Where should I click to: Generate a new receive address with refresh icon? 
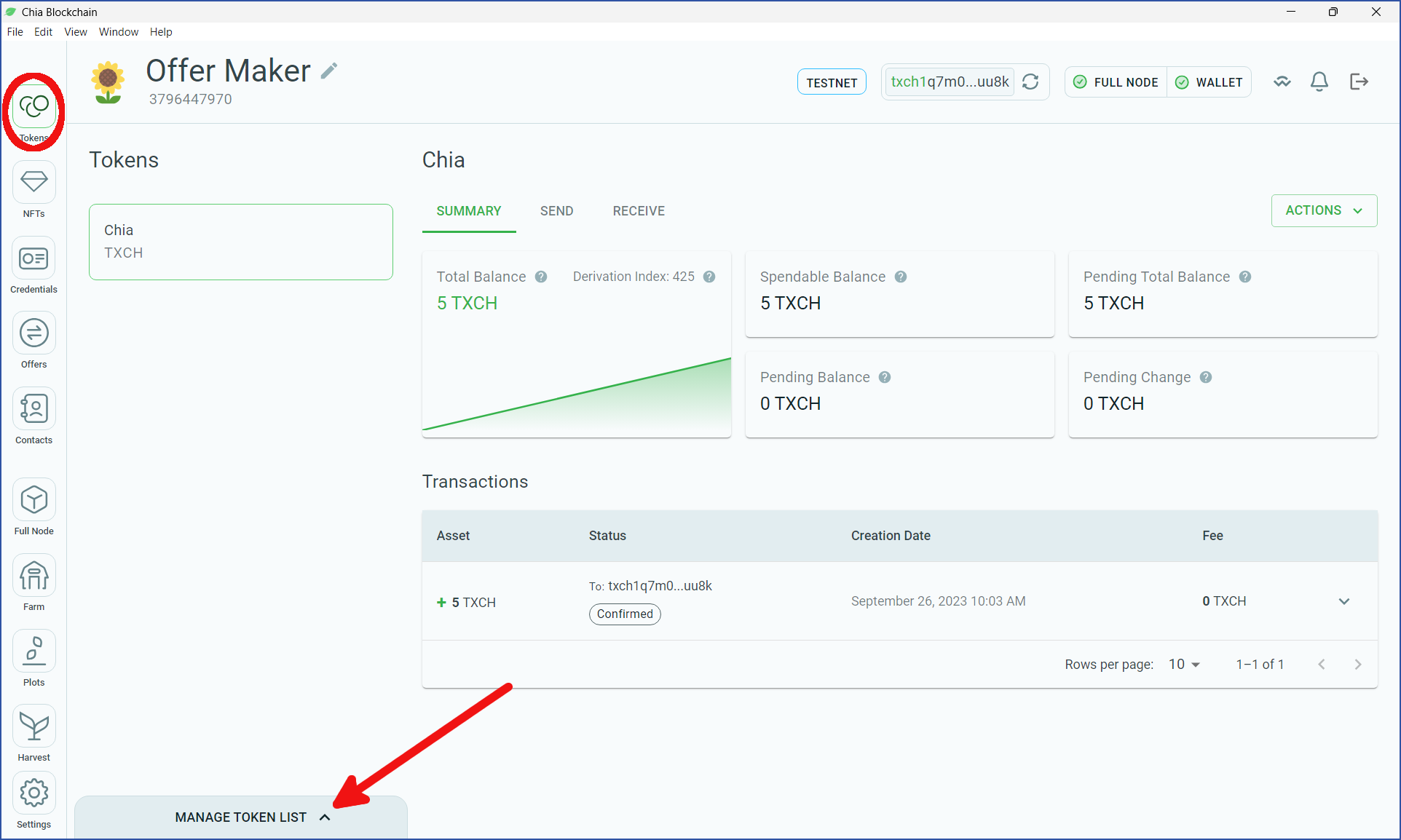pos(1030,82)
